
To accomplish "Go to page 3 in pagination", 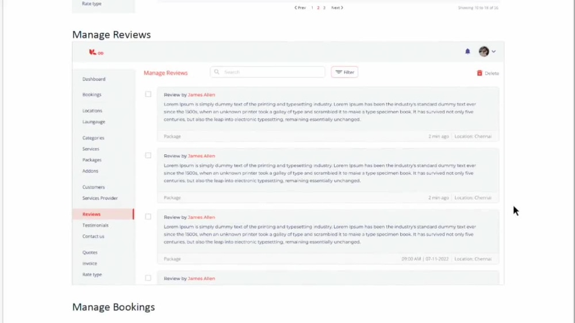I will [324, 7].
